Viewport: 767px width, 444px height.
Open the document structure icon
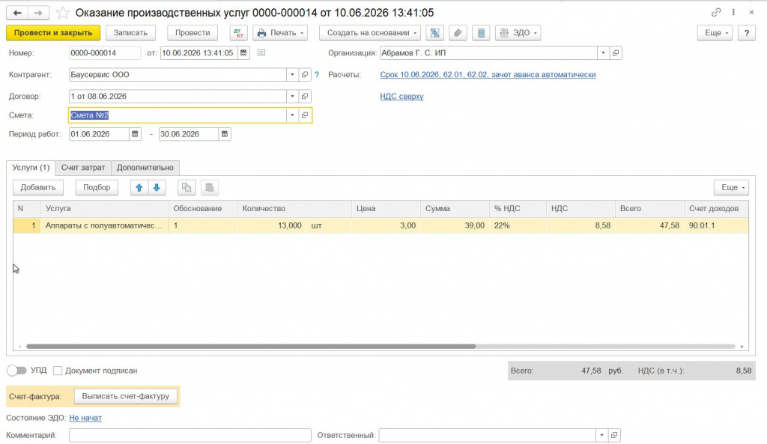tap(434, 33)
